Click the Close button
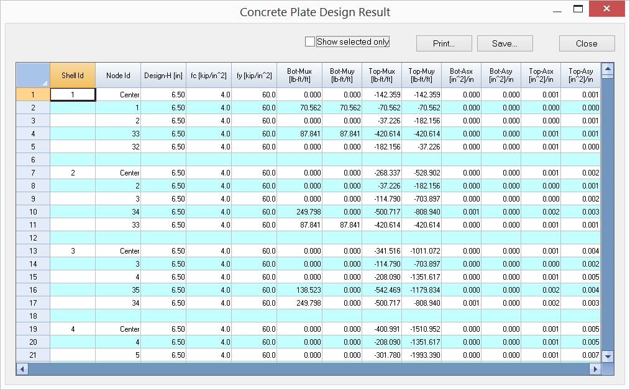 click(586, 43)
